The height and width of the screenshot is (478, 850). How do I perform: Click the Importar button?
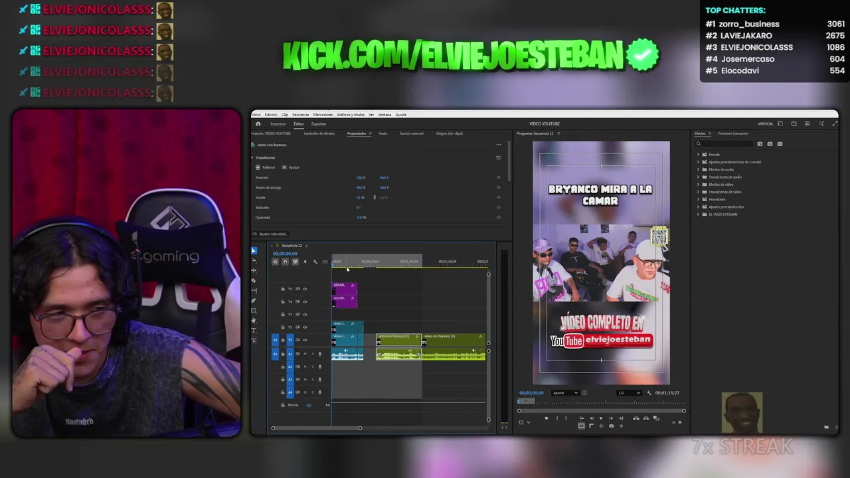pyautogui.click(x=278, y=123)
